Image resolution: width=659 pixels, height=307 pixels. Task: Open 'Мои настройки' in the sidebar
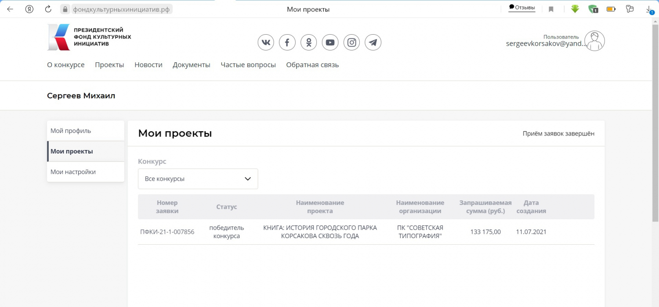[x=86, y=172]
